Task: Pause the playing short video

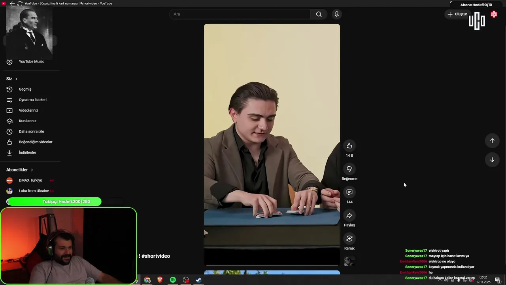Action: (272, 144)
